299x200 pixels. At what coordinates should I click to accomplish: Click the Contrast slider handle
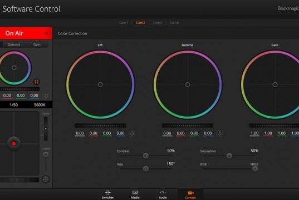pos(146,156)
